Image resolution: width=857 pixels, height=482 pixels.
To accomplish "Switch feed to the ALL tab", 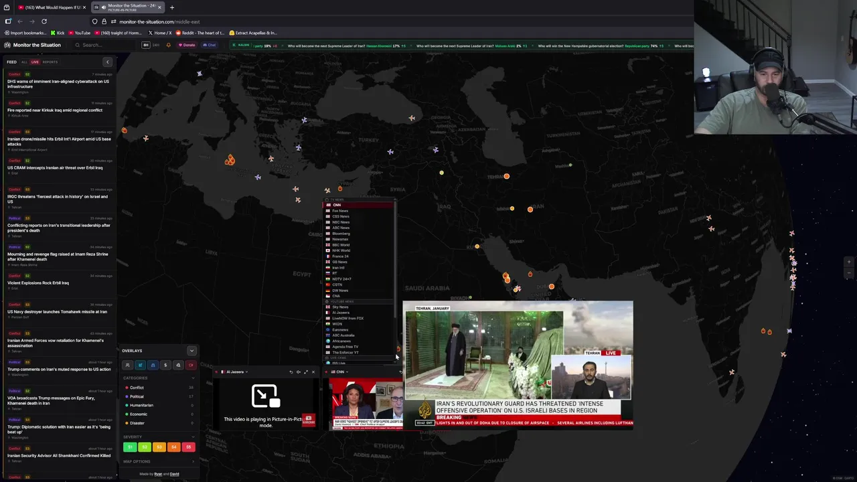I will [x=24, y=62].
